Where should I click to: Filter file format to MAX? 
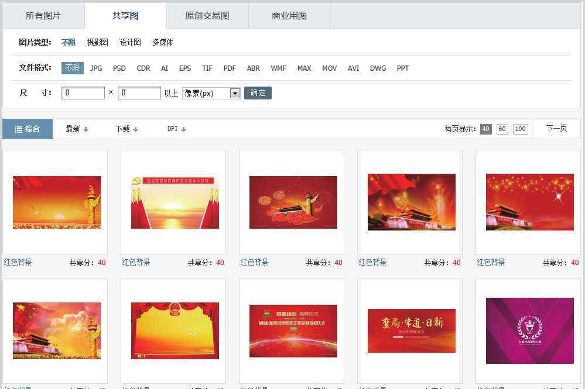pos(305,68)
